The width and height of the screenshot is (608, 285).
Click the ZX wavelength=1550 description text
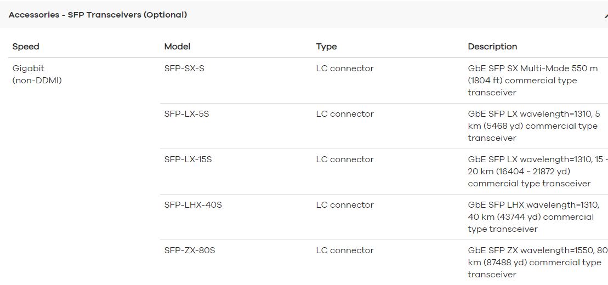click(x=538, y=263)
